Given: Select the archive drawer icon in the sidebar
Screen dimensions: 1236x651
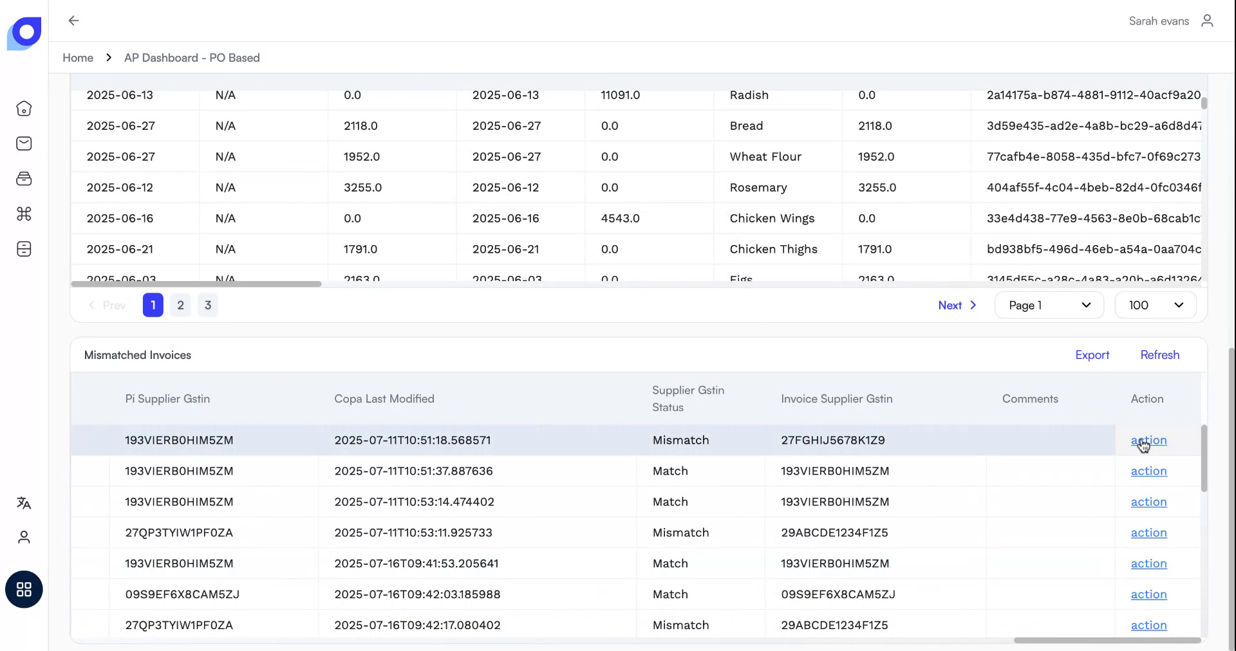Looking at the screenshot, I should click(x=24, y=179).
